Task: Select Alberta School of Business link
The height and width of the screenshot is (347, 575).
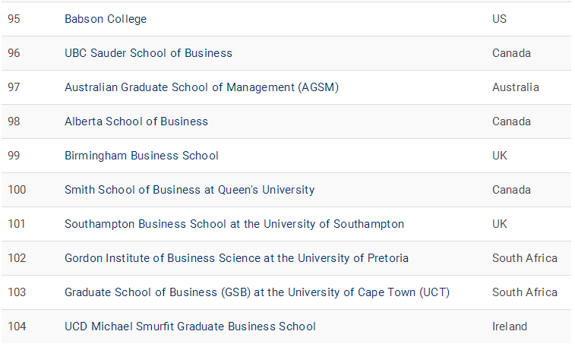Action: pos(136,121)
